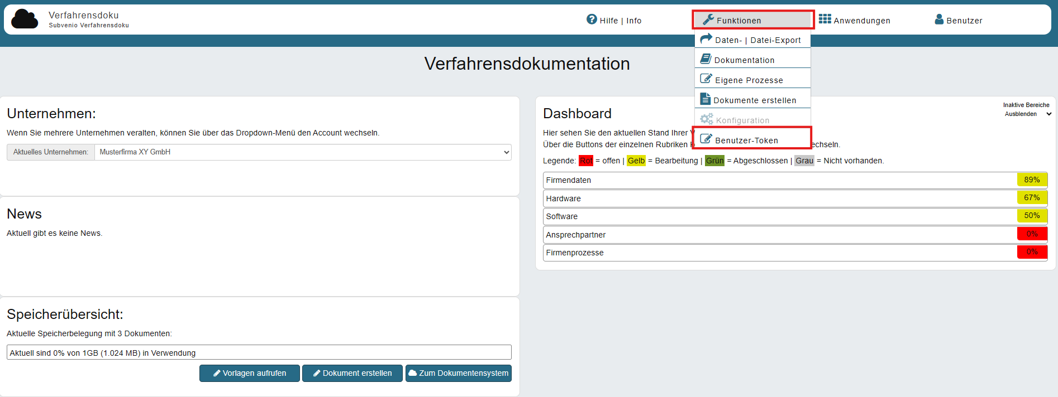Open the Firmenprozesse dashboard row
Image resolution: width=1058 pixels, height=397 pixels.
795,253
